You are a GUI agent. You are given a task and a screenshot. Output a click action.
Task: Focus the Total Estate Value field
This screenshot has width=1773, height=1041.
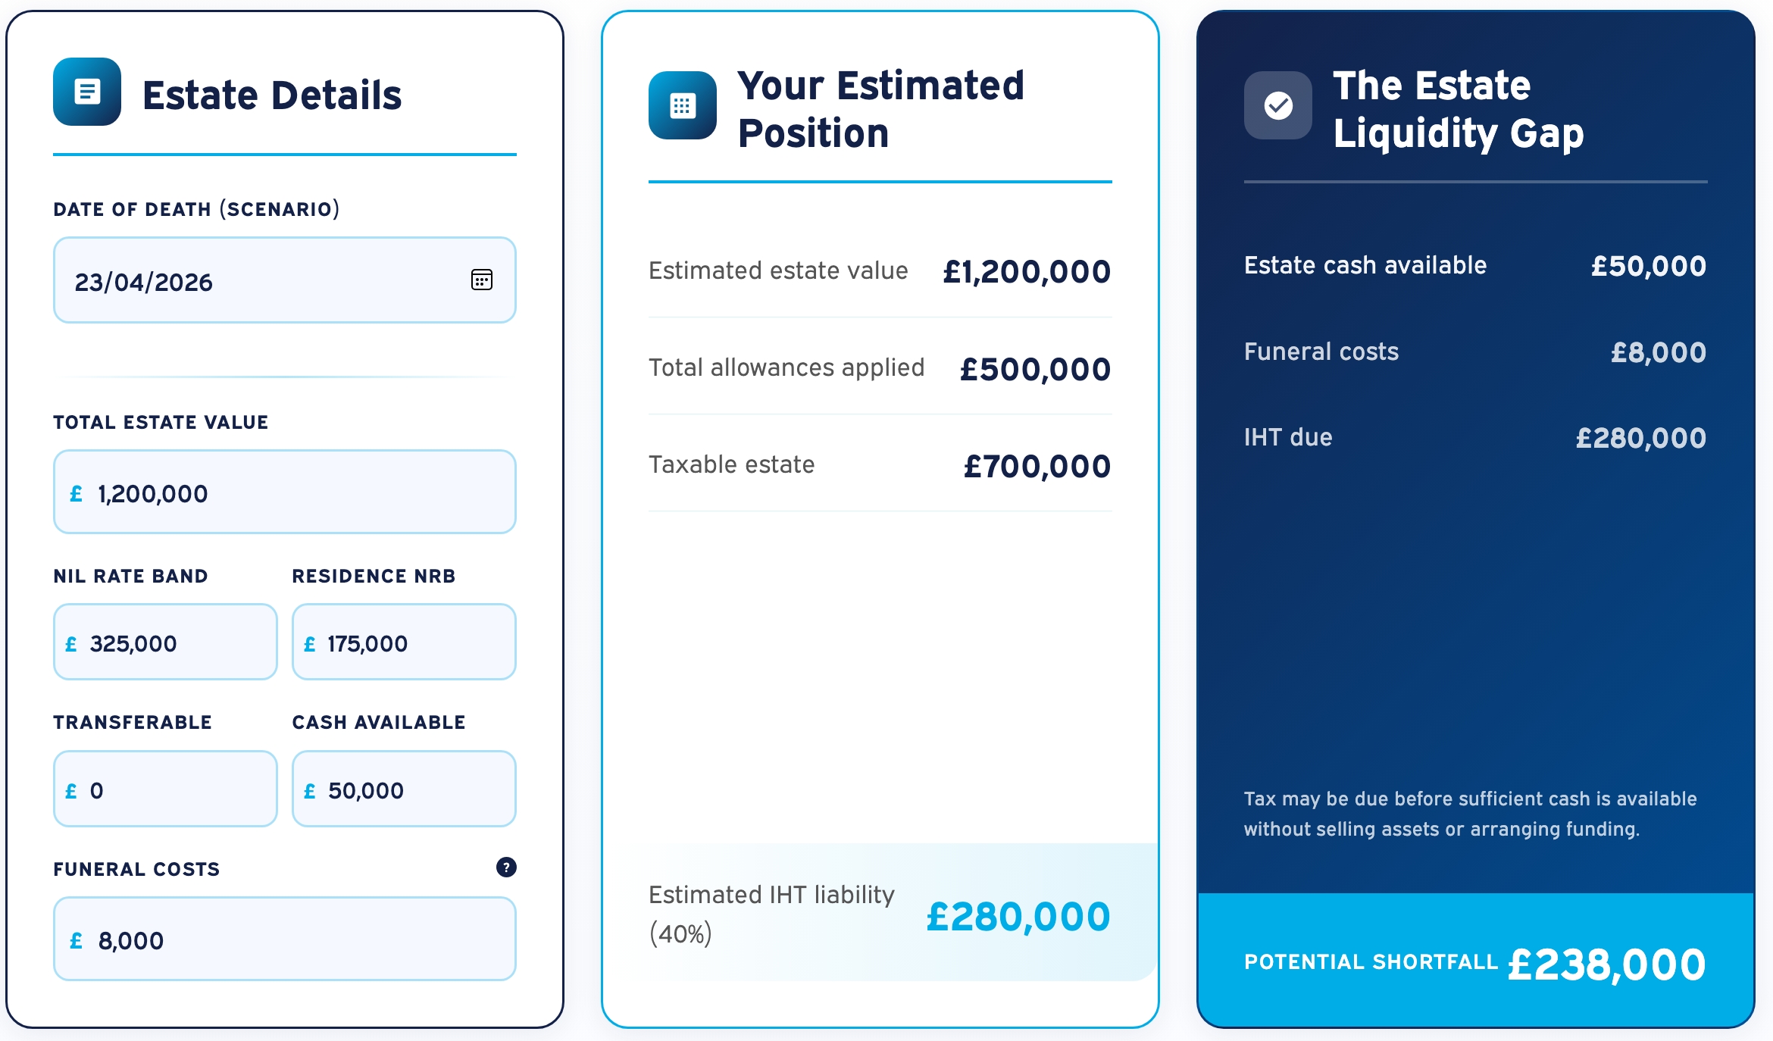click(x=285, y=493)
